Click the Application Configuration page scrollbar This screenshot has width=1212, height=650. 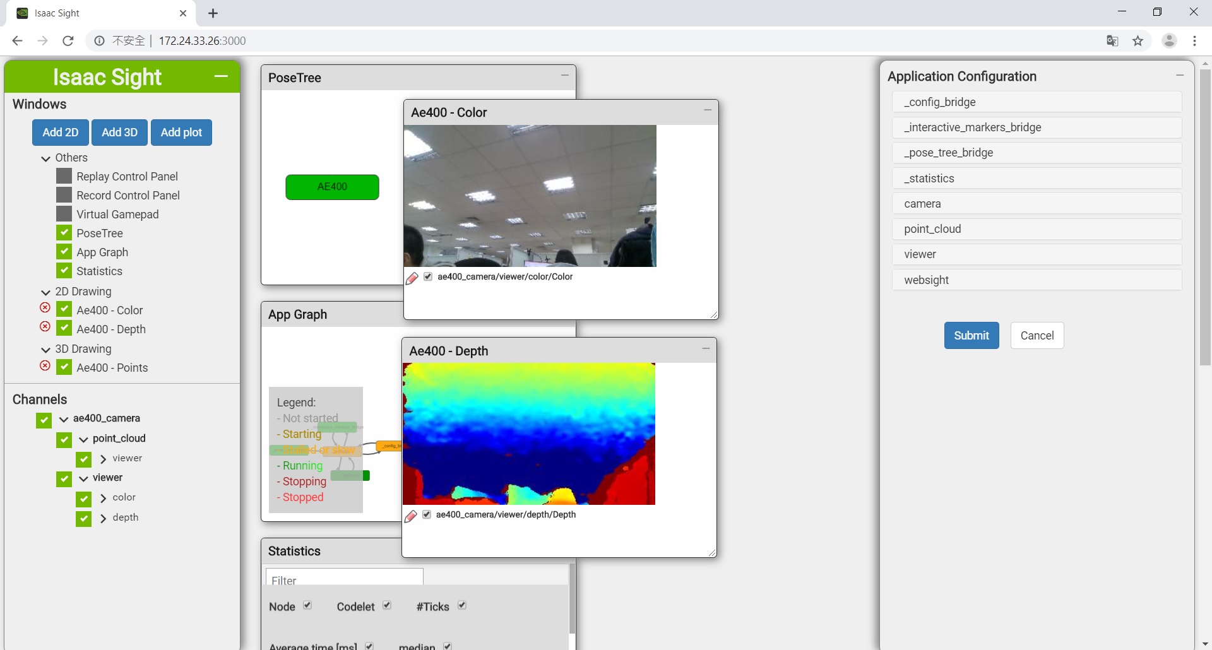1205,217
